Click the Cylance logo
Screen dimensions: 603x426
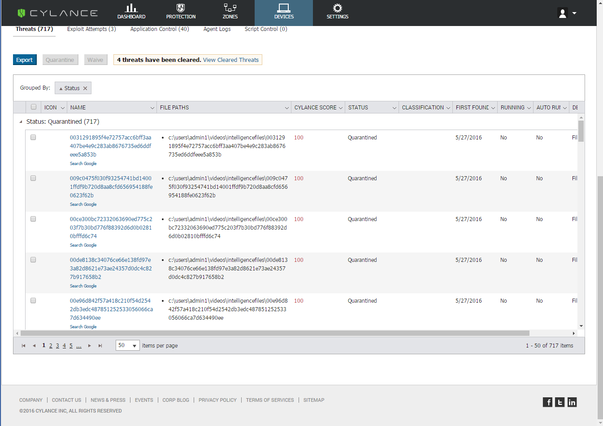pyautogui.click(x=57, y=13)
